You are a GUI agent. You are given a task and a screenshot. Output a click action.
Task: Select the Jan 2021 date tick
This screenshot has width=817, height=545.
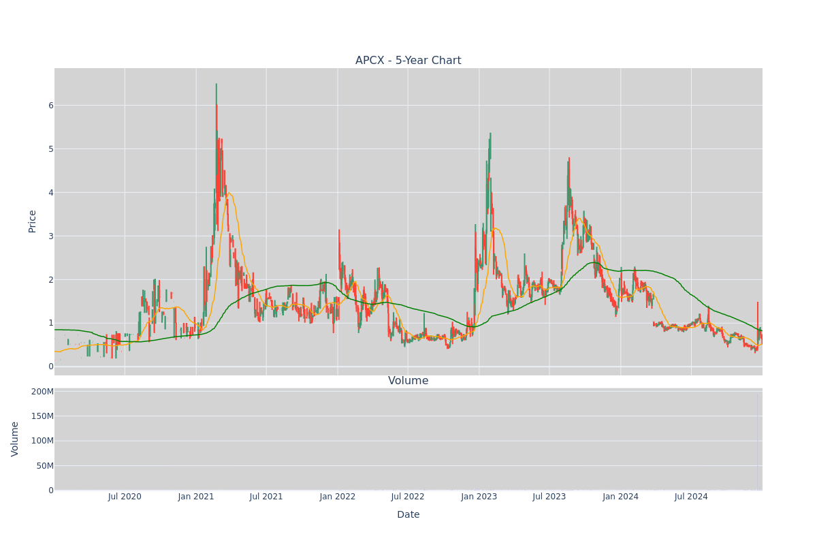[196, 497]
